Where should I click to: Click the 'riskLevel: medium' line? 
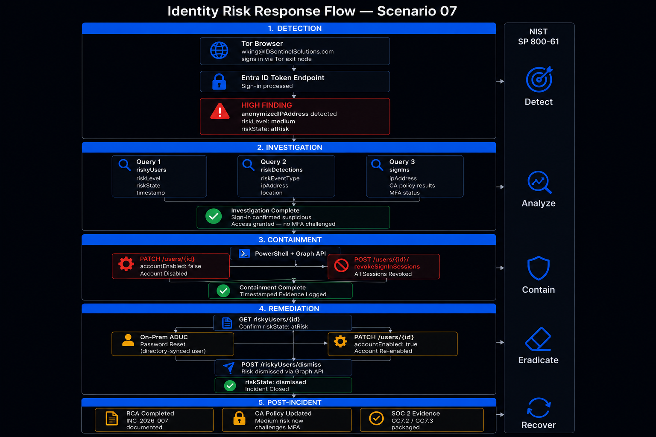(268, 121)
